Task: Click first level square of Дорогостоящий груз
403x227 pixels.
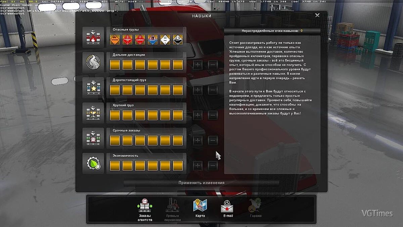Action: tap(115, 90)
